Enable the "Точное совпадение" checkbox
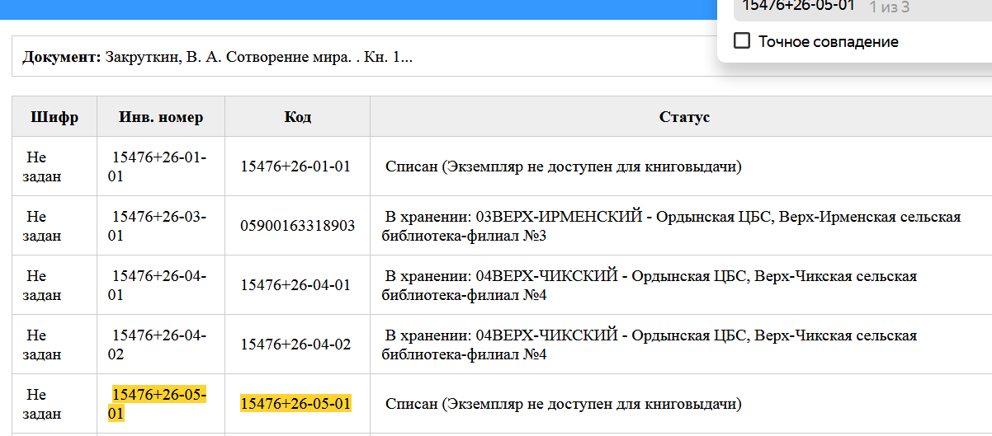This screenshot has width=992, height=436. 742,41
